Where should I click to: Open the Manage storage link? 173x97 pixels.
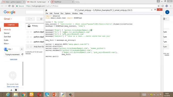tap(28, 53)
